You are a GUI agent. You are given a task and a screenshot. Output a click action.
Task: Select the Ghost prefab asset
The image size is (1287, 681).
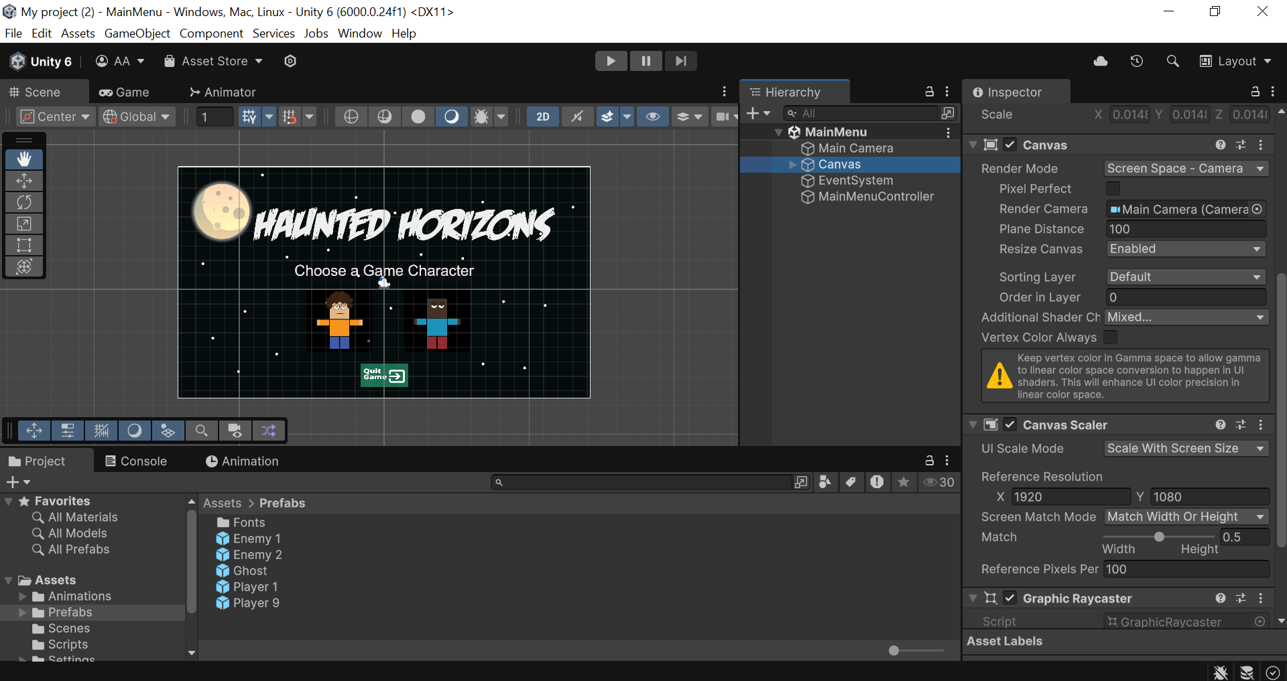tap(249, 571)
